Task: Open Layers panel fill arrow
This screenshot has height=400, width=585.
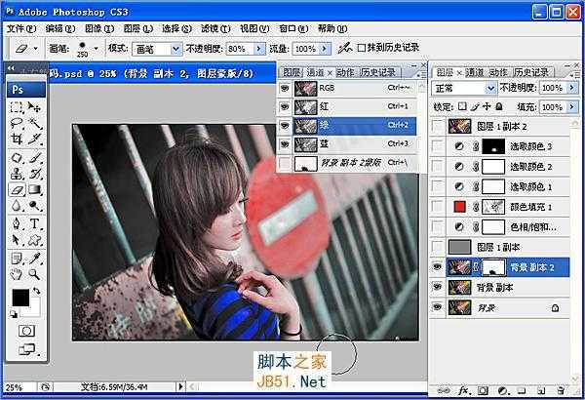Action: [572, 106]
